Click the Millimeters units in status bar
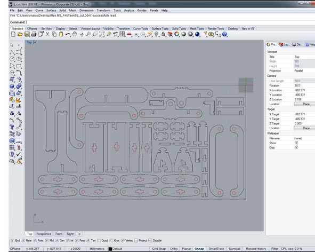The width and height of the screenshot is (315, 252). 97,249
